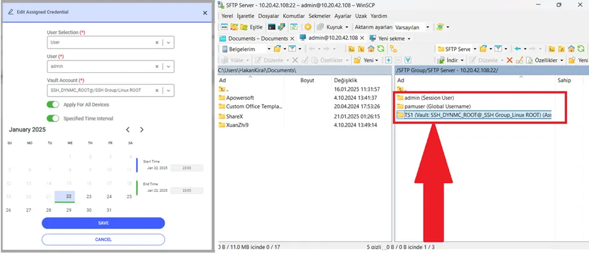Click the SAVE button
The image size is (589, 253).
point(104,223)
